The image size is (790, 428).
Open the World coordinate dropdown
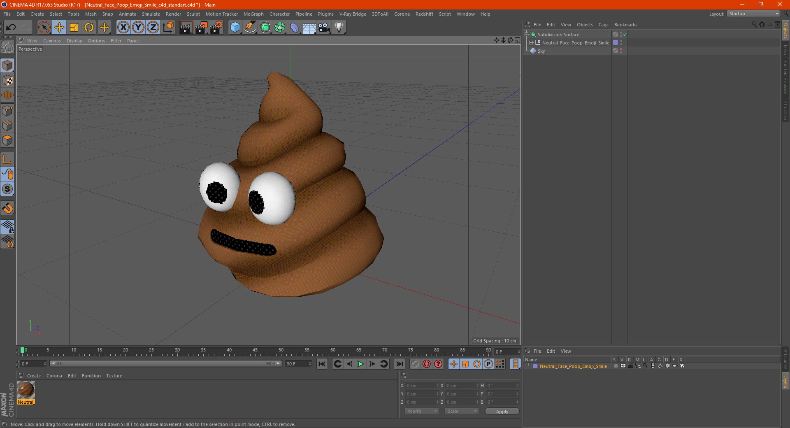click(x=422, y=411)
